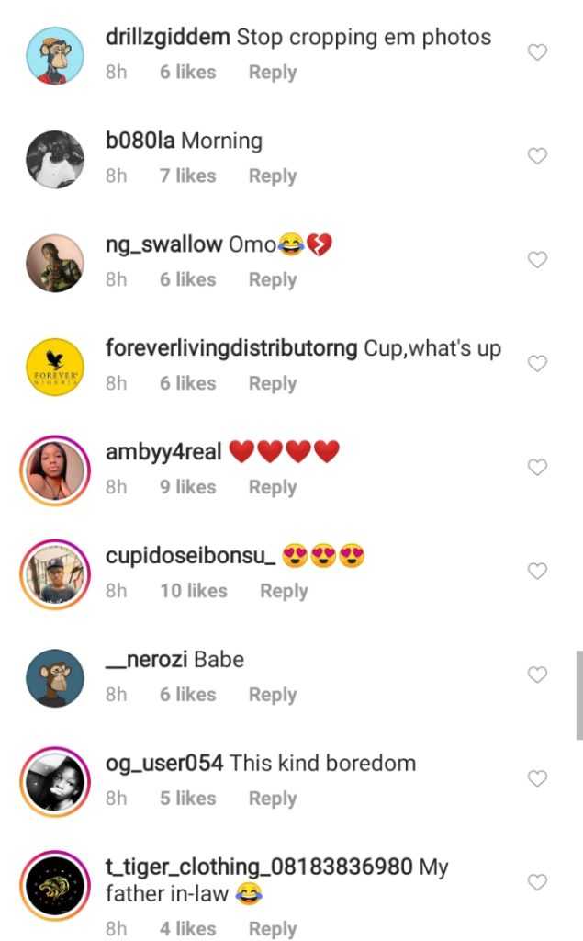This screenshot has height=941, width=583.
Task: View ambyy4real's story ring avatar
Action: point(55,470)
